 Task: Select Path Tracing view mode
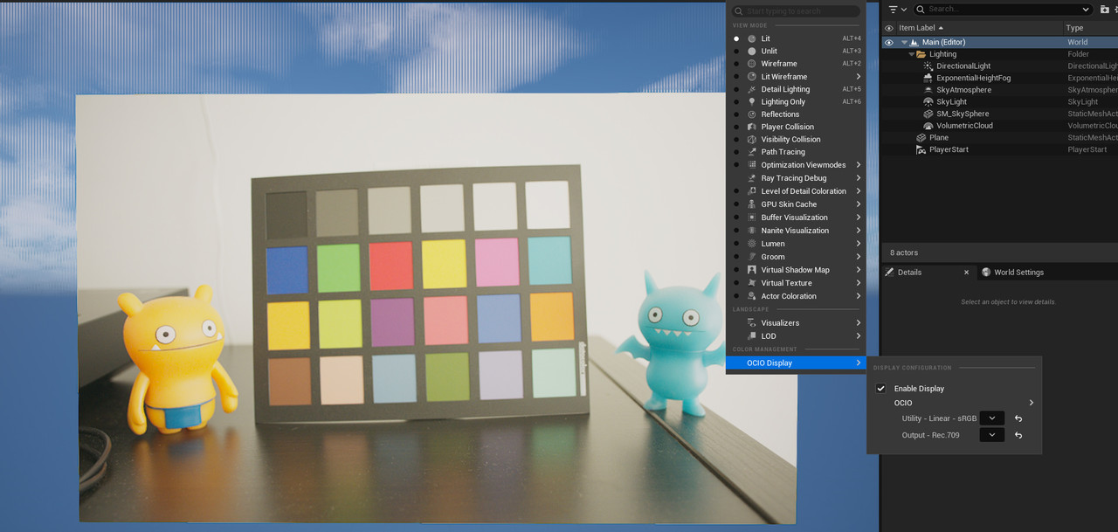pos(797,152)
